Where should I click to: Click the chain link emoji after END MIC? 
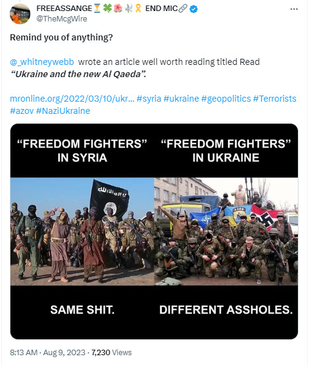183,9
